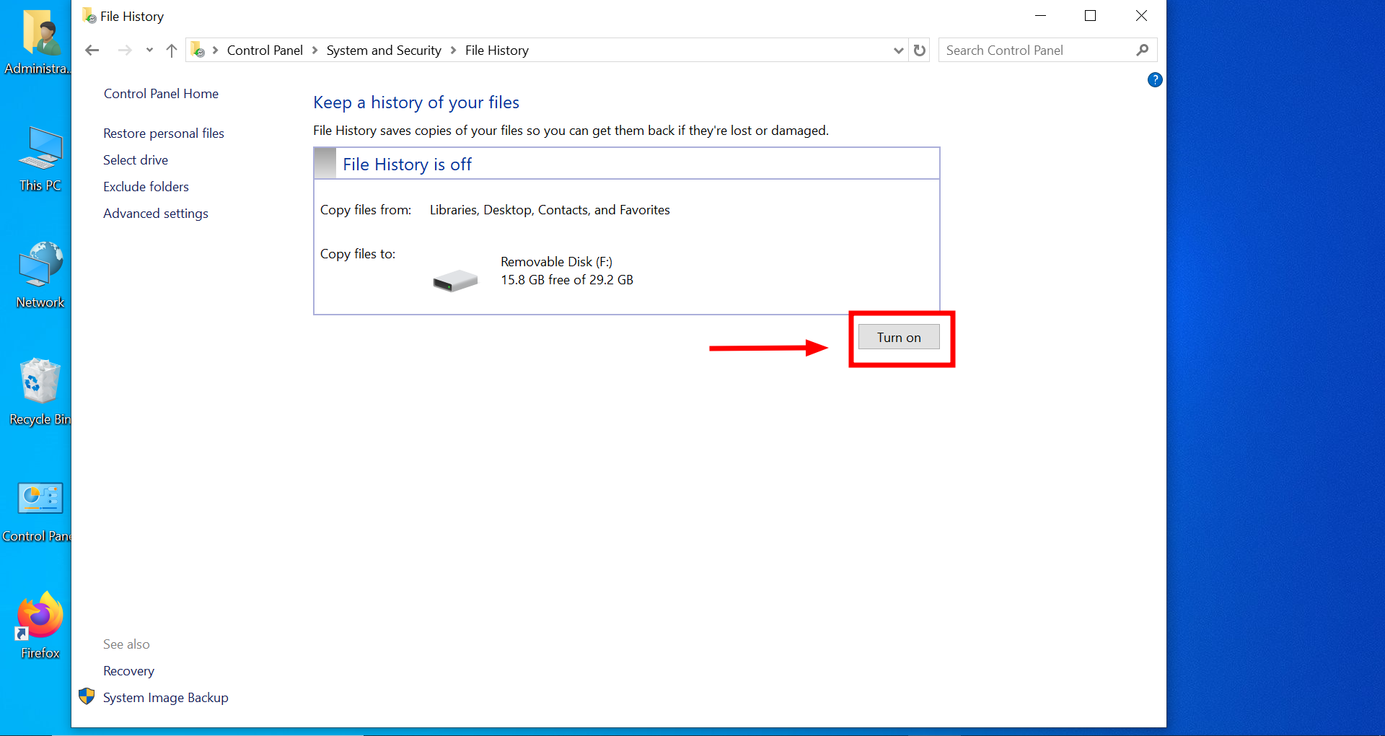Image resolution: width=1385 pixels, height=736 pixels.
Task: Open the recent locations dropdown
Action: (x=149, y=51)
